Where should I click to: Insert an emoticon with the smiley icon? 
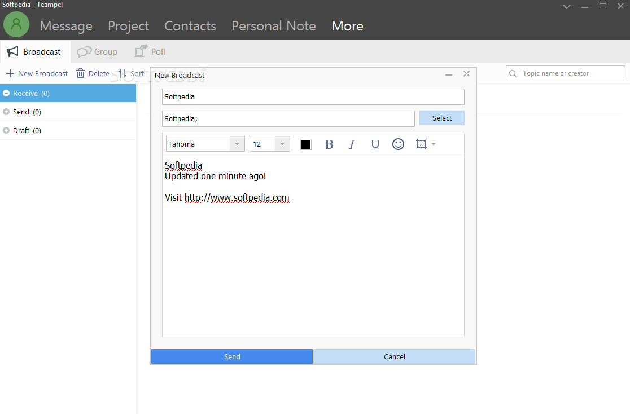tap(398, 144)
